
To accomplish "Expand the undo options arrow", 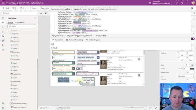I will [x=17, y=8].
